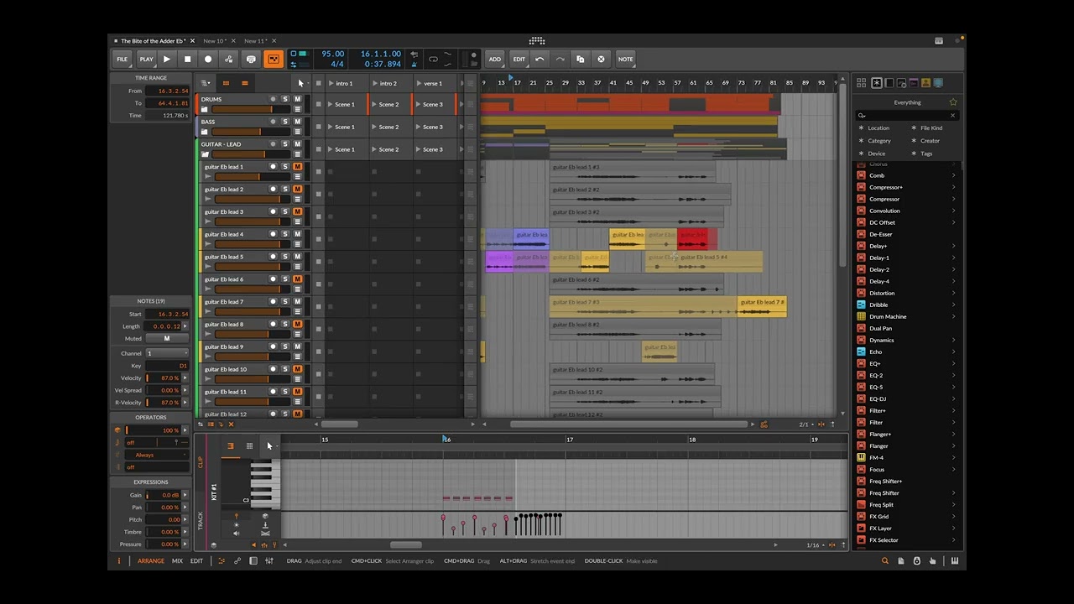Click the favorites star next to Everything
The image size is (1074, 604).
tap(952, 102)
